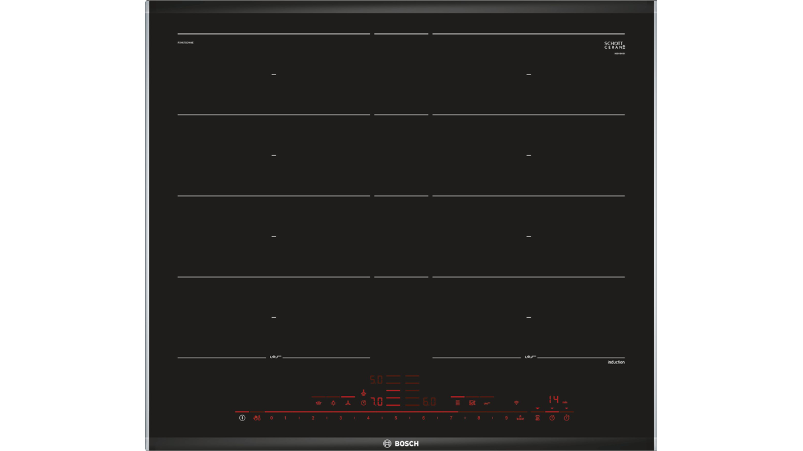Tap the stopwatch icon
Screen dimensions: 803x451
click(x=567, y=418)
